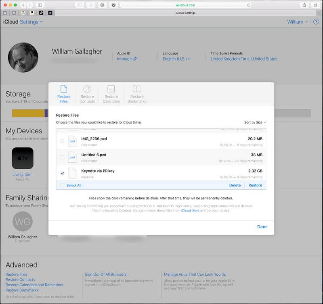Open the pinned 'W' favorites tab
This screenshot has height=304, width=323.
click(5, 13)
